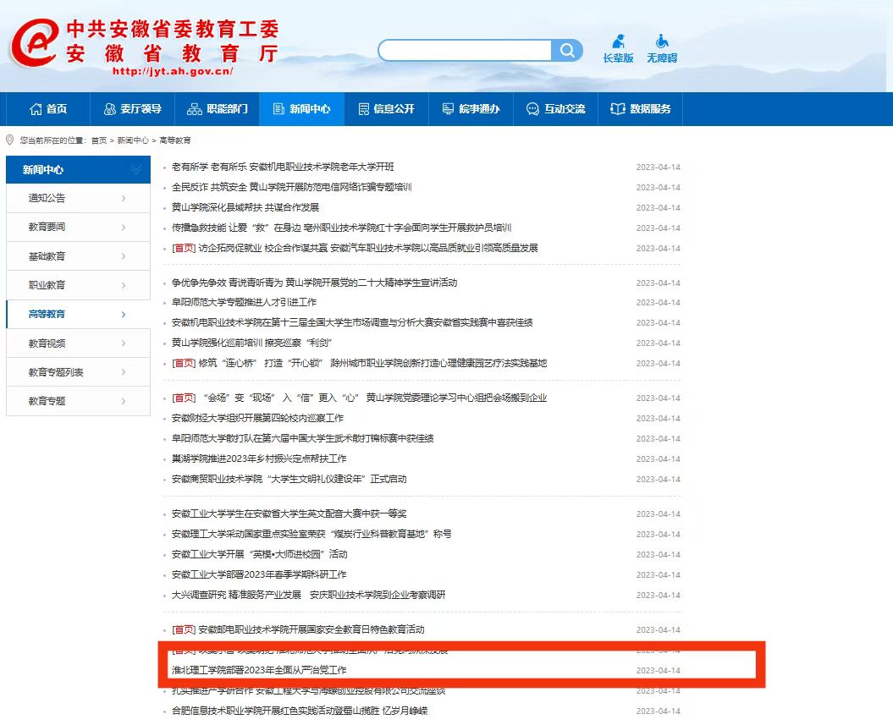Viewport: 893px width, 725px height.
Task: Click the 首页 house icon in navigation
Action: pos(36,109)
